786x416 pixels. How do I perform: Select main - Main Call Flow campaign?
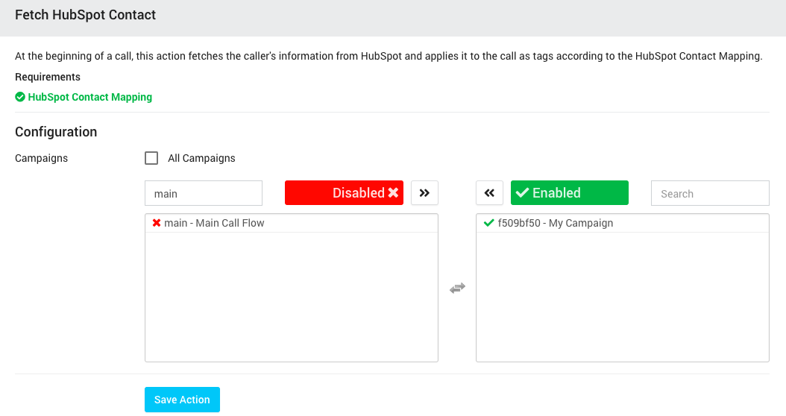(214, 223)
